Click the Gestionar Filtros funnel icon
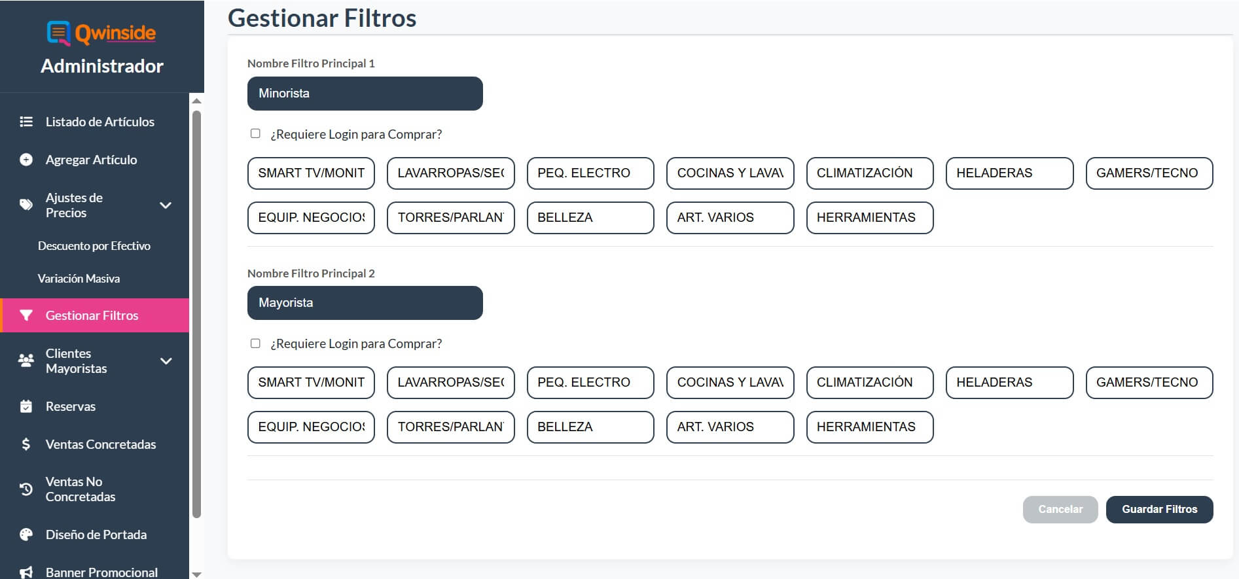 click(x=26, y=315)
